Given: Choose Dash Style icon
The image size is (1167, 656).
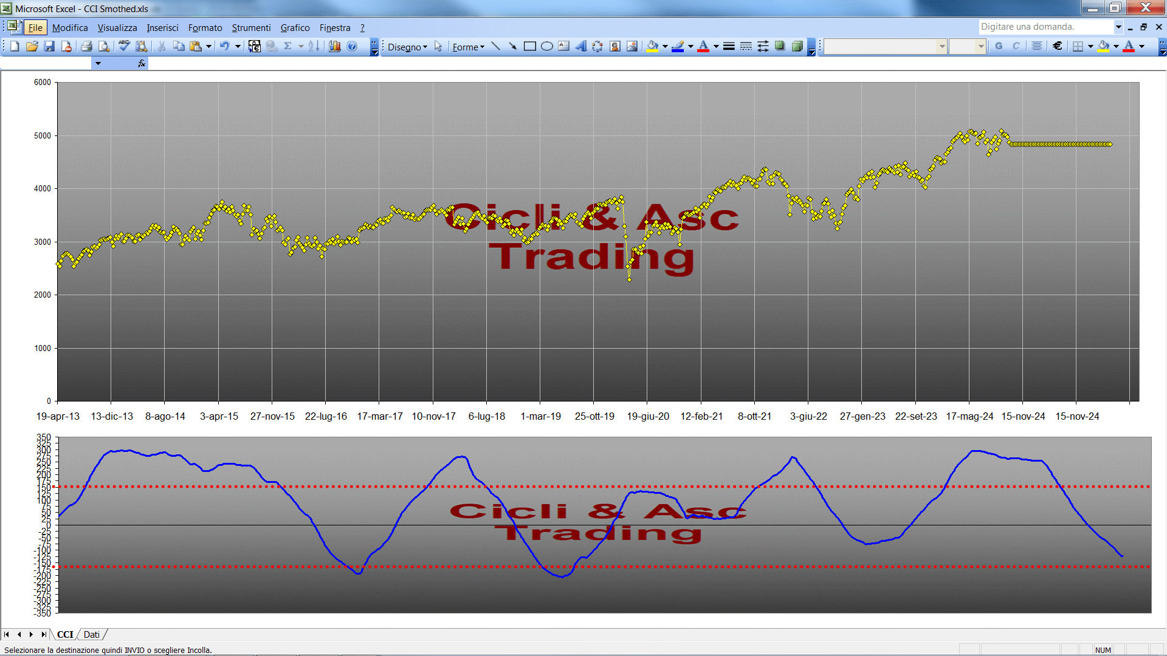Looking at the screenshot, I should (746, 46).
